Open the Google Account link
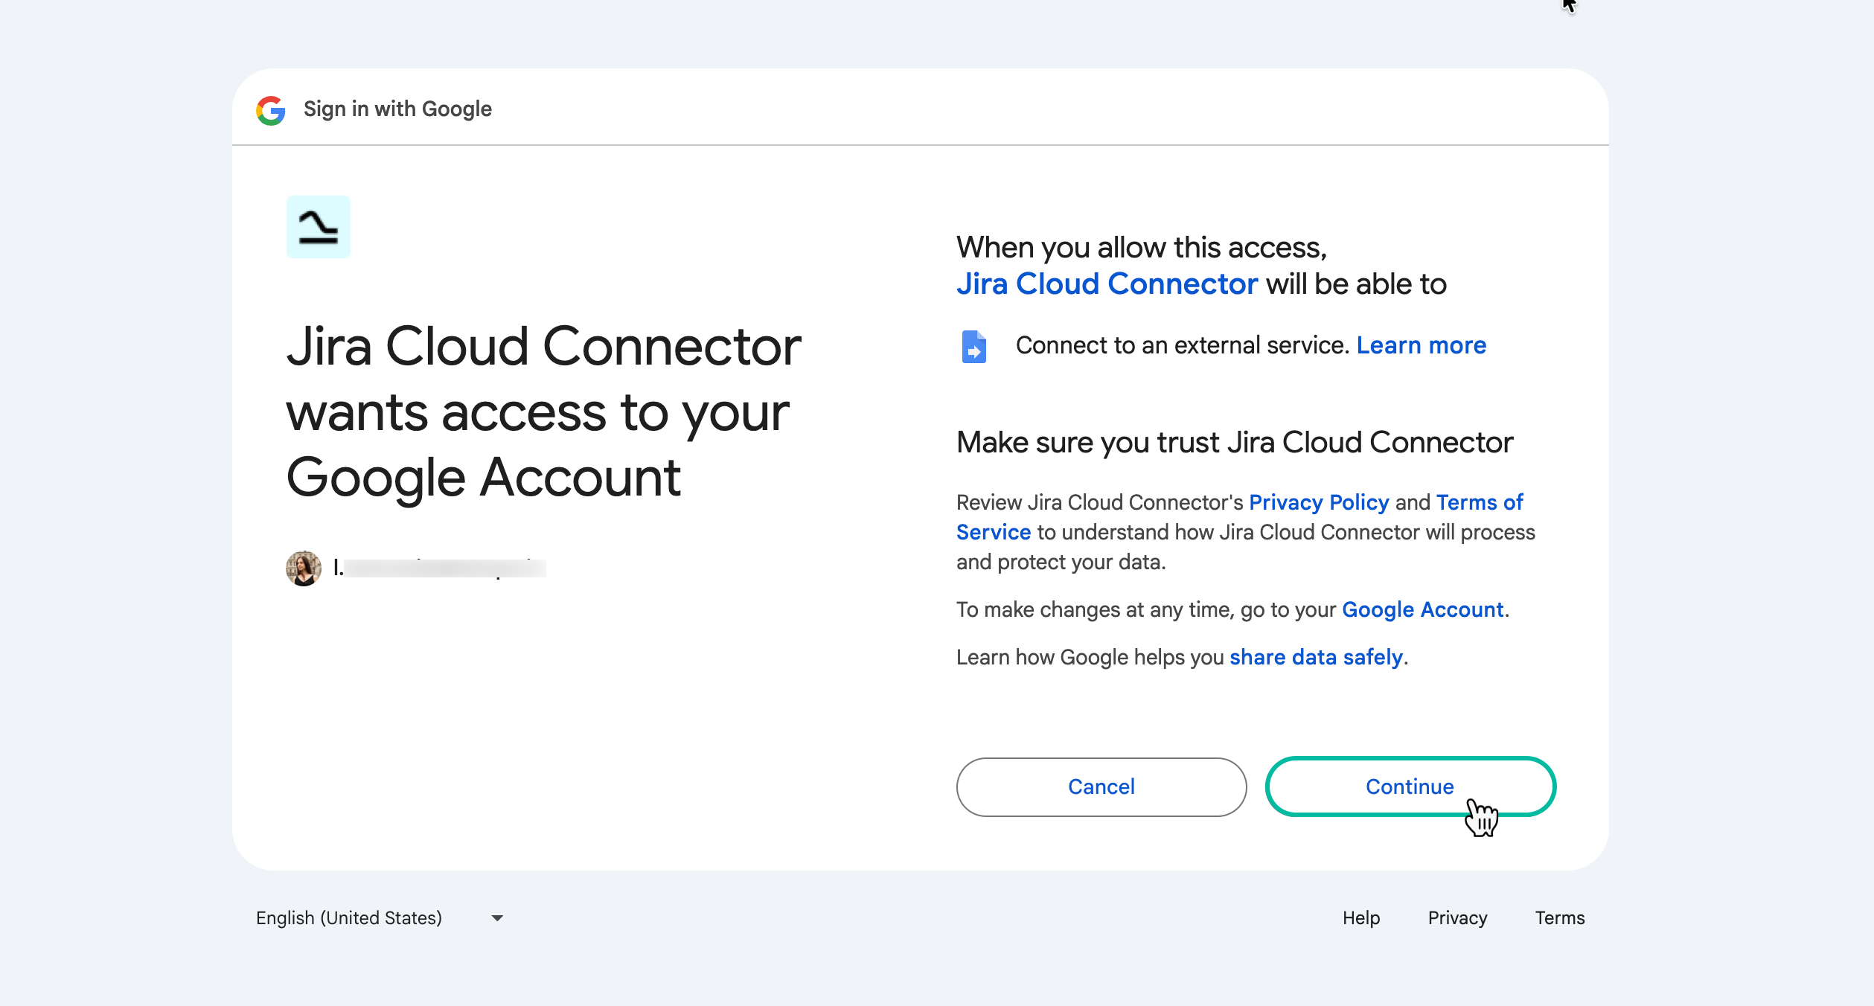 pyautogui.click(x=1423, y=609)
